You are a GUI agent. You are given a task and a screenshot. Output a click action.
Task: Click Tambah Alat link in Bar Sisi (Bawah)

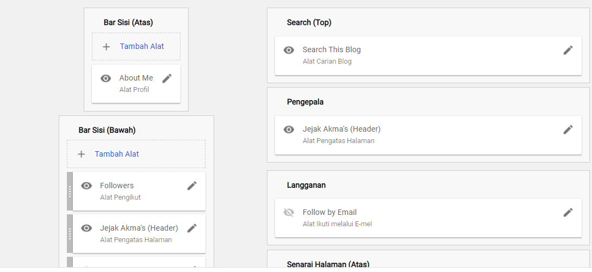pos(117,154)
